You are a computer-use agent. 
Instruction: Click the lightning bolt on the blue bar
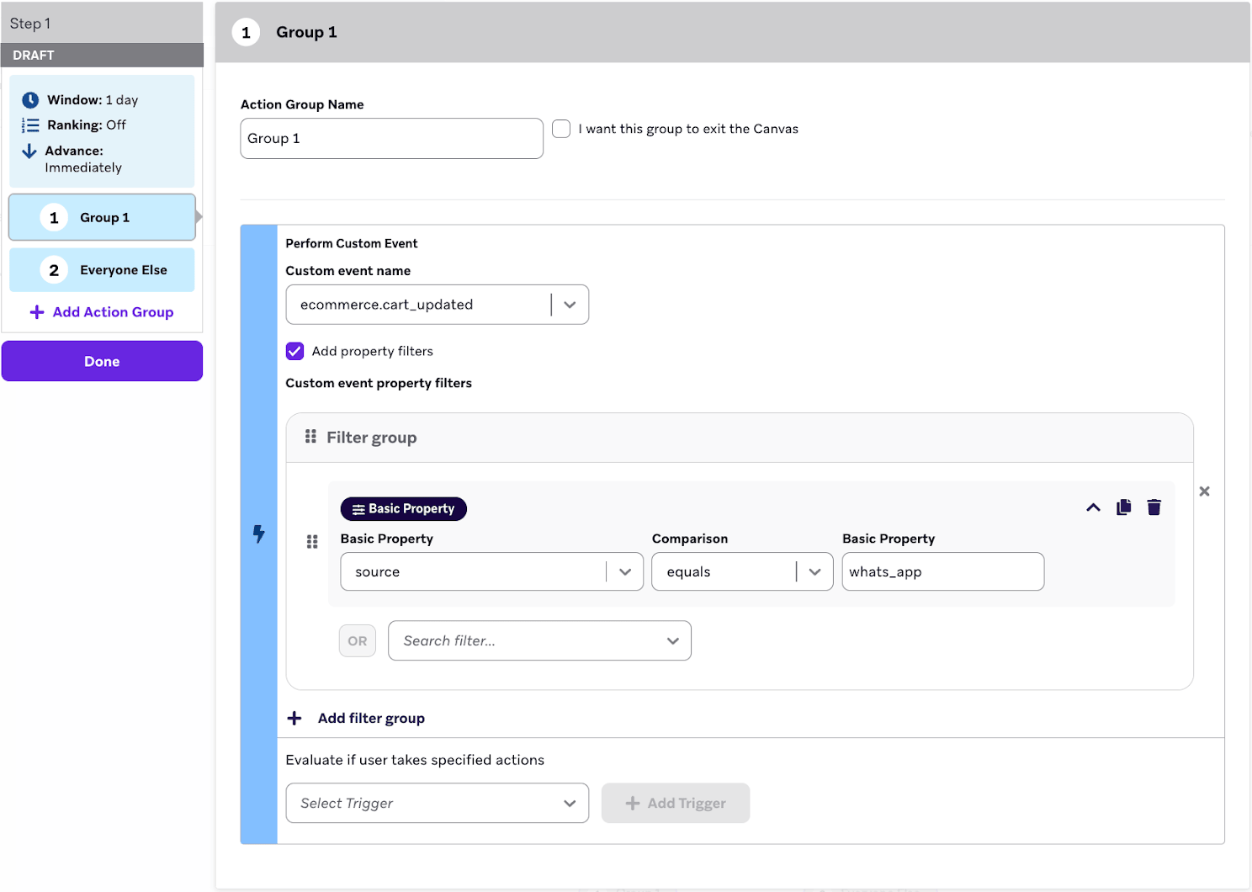(x=258, y=534)
